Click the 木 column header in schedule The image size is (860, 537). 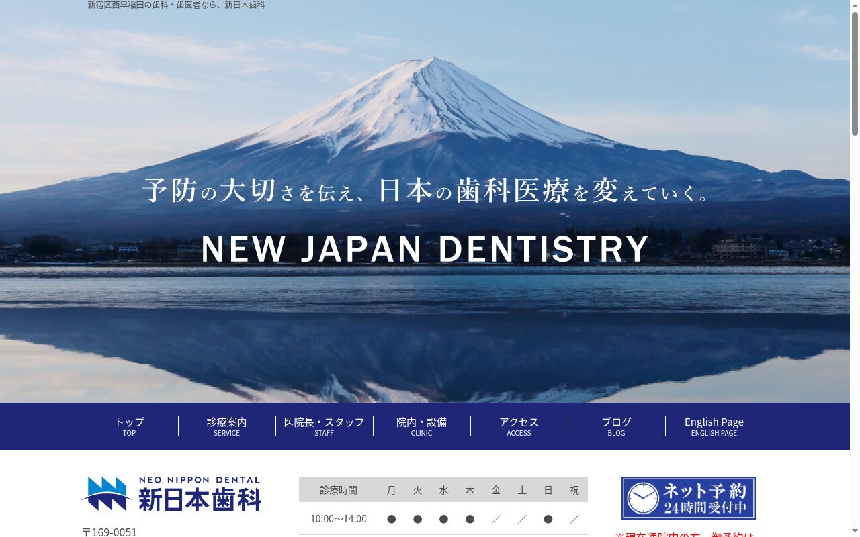point(470,490)
